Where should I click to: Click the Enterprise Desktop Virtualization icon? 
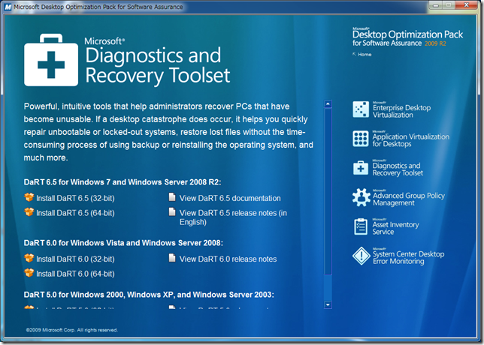pos(361,109)
